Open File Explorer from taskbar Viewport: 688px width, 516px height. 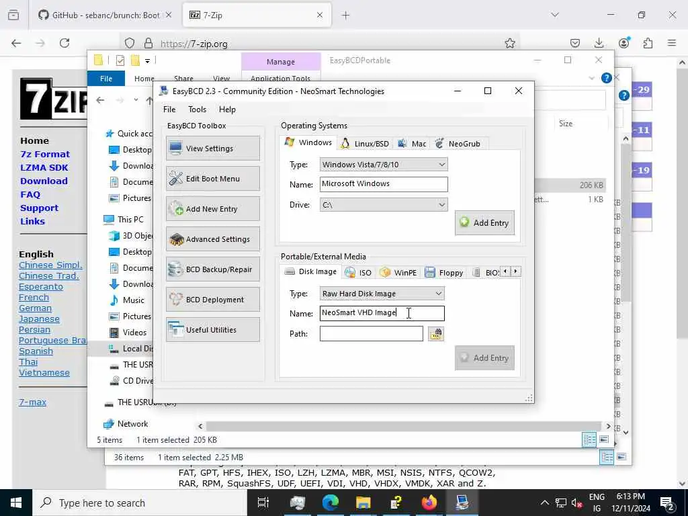tap(363, 503)
